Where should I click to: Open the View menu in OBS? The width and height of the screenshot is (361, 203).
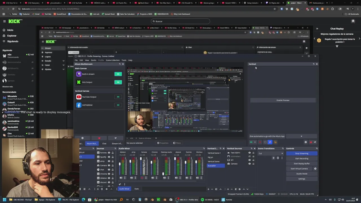87,60
